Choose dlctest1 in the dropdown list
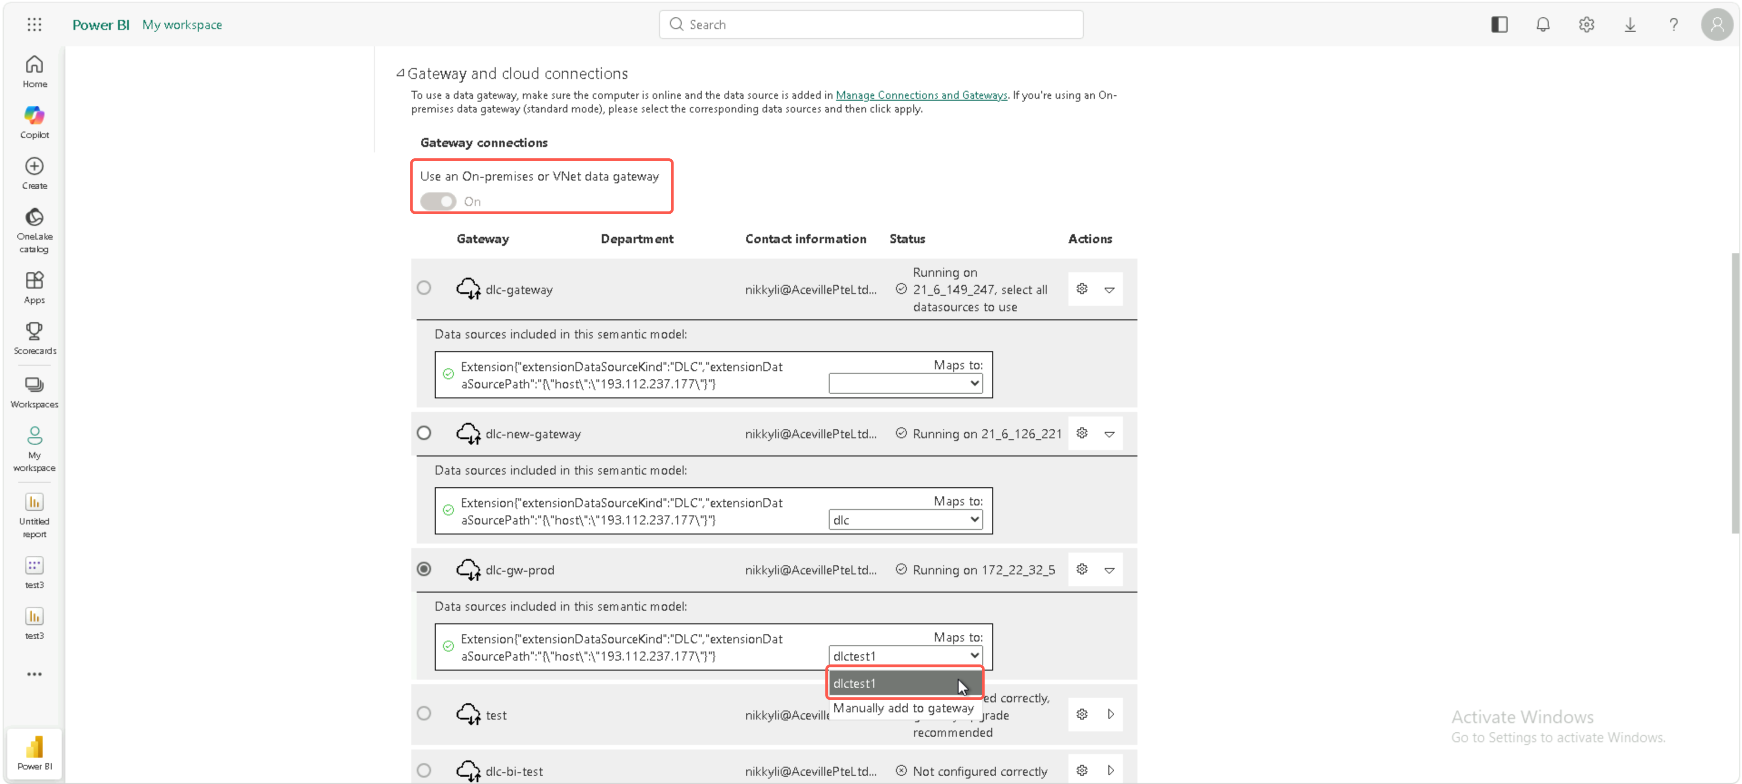Screen dimensions: 1742x784 coord(905,683)
